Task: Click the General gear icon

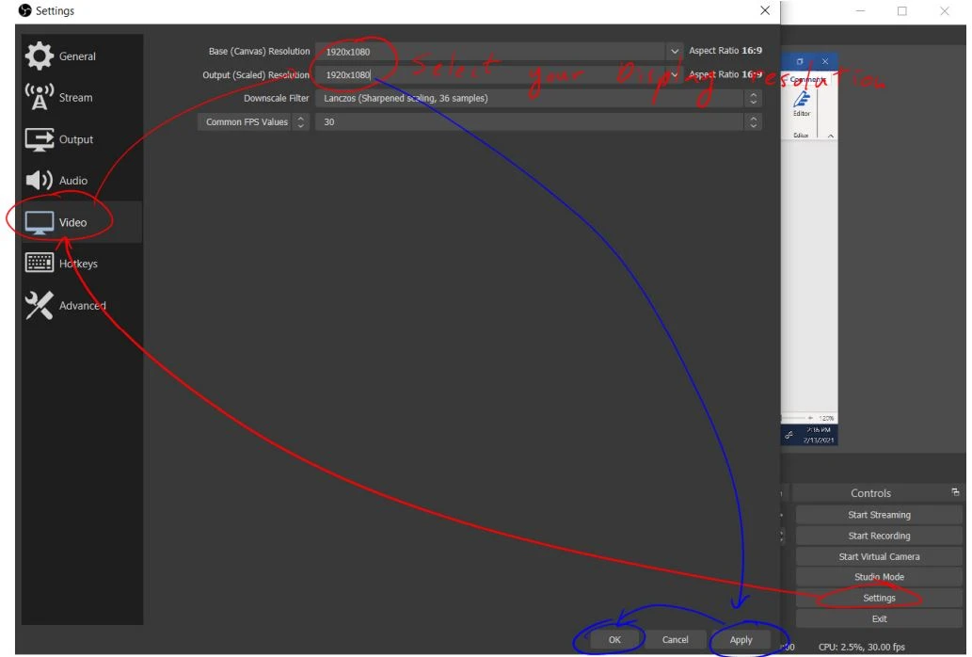Action: (40, 56)
